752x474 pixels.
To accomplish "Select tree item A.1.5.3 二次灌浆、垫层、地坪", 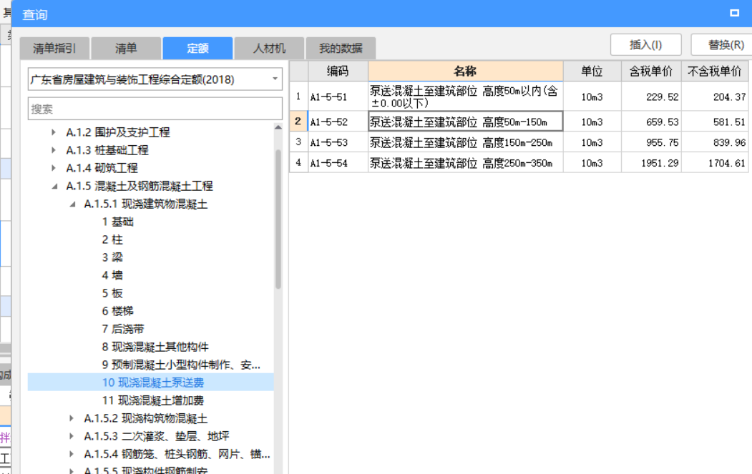I will click(x=157, y=436).
